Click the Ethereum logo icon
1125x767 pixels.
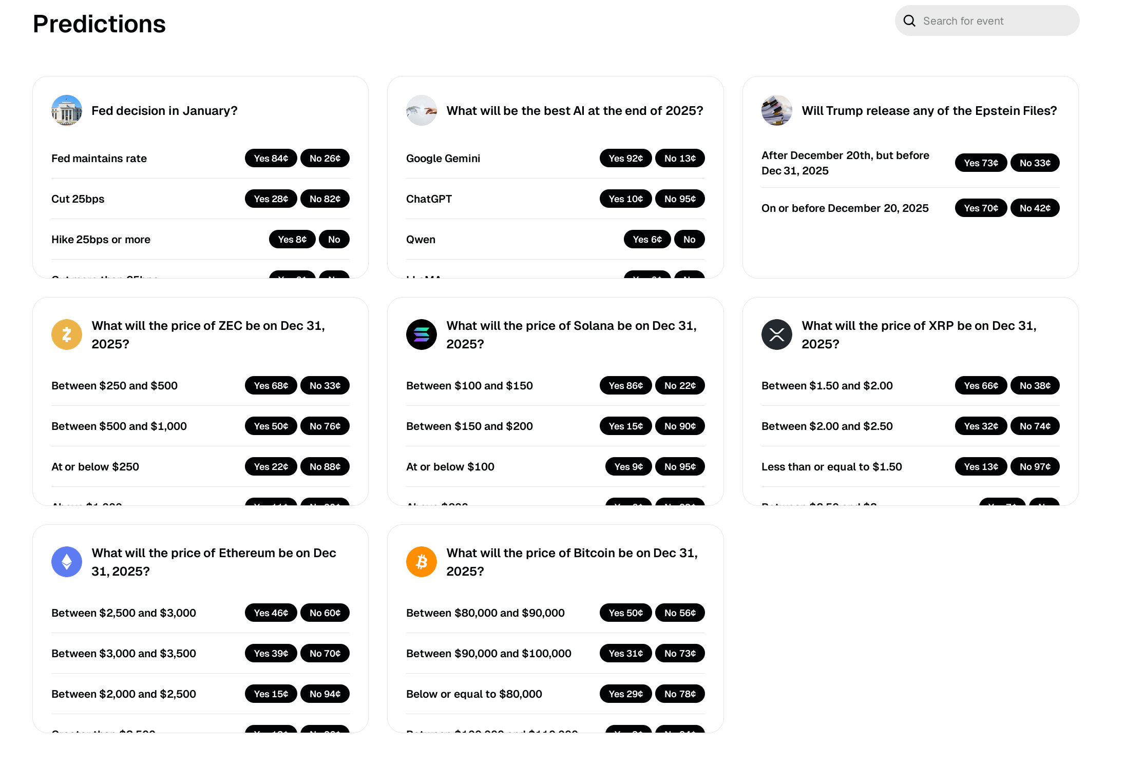67,562
